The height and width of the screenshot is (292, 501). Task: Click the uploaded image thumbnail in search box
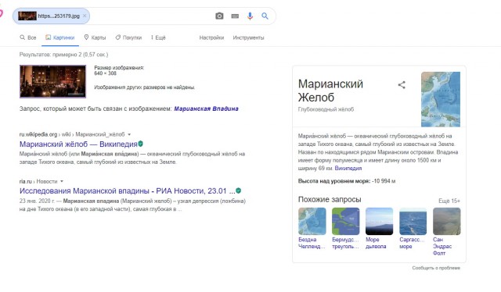[x=27, y=16]
